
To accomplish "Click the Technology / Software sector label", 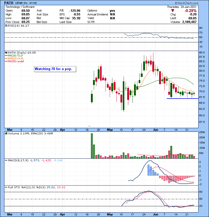I will pos(20,7).
